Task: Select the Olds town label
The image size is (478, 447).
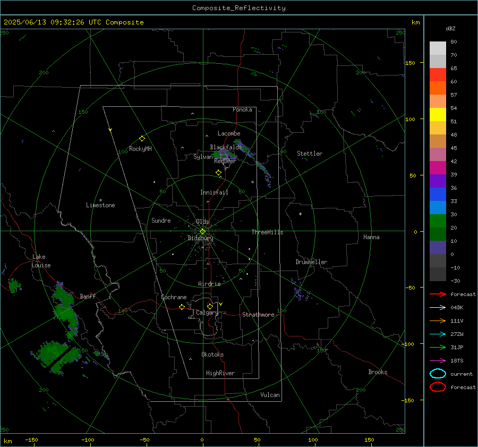Action: [202, 222]
